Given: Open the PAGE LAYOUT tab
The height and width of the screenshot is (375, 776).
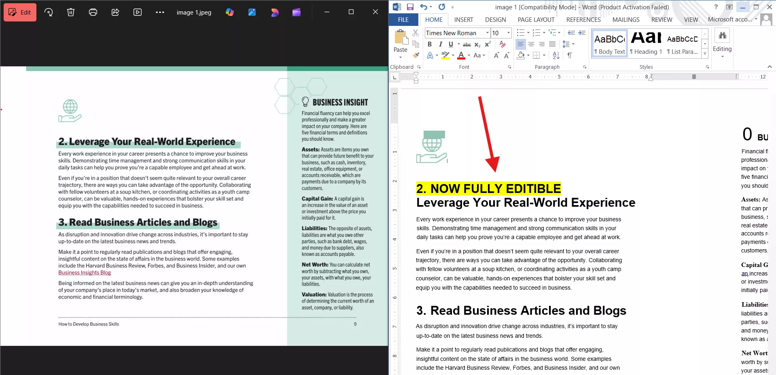Looking at the screenshot, I should pyautogui.click(x=536, y=19).
